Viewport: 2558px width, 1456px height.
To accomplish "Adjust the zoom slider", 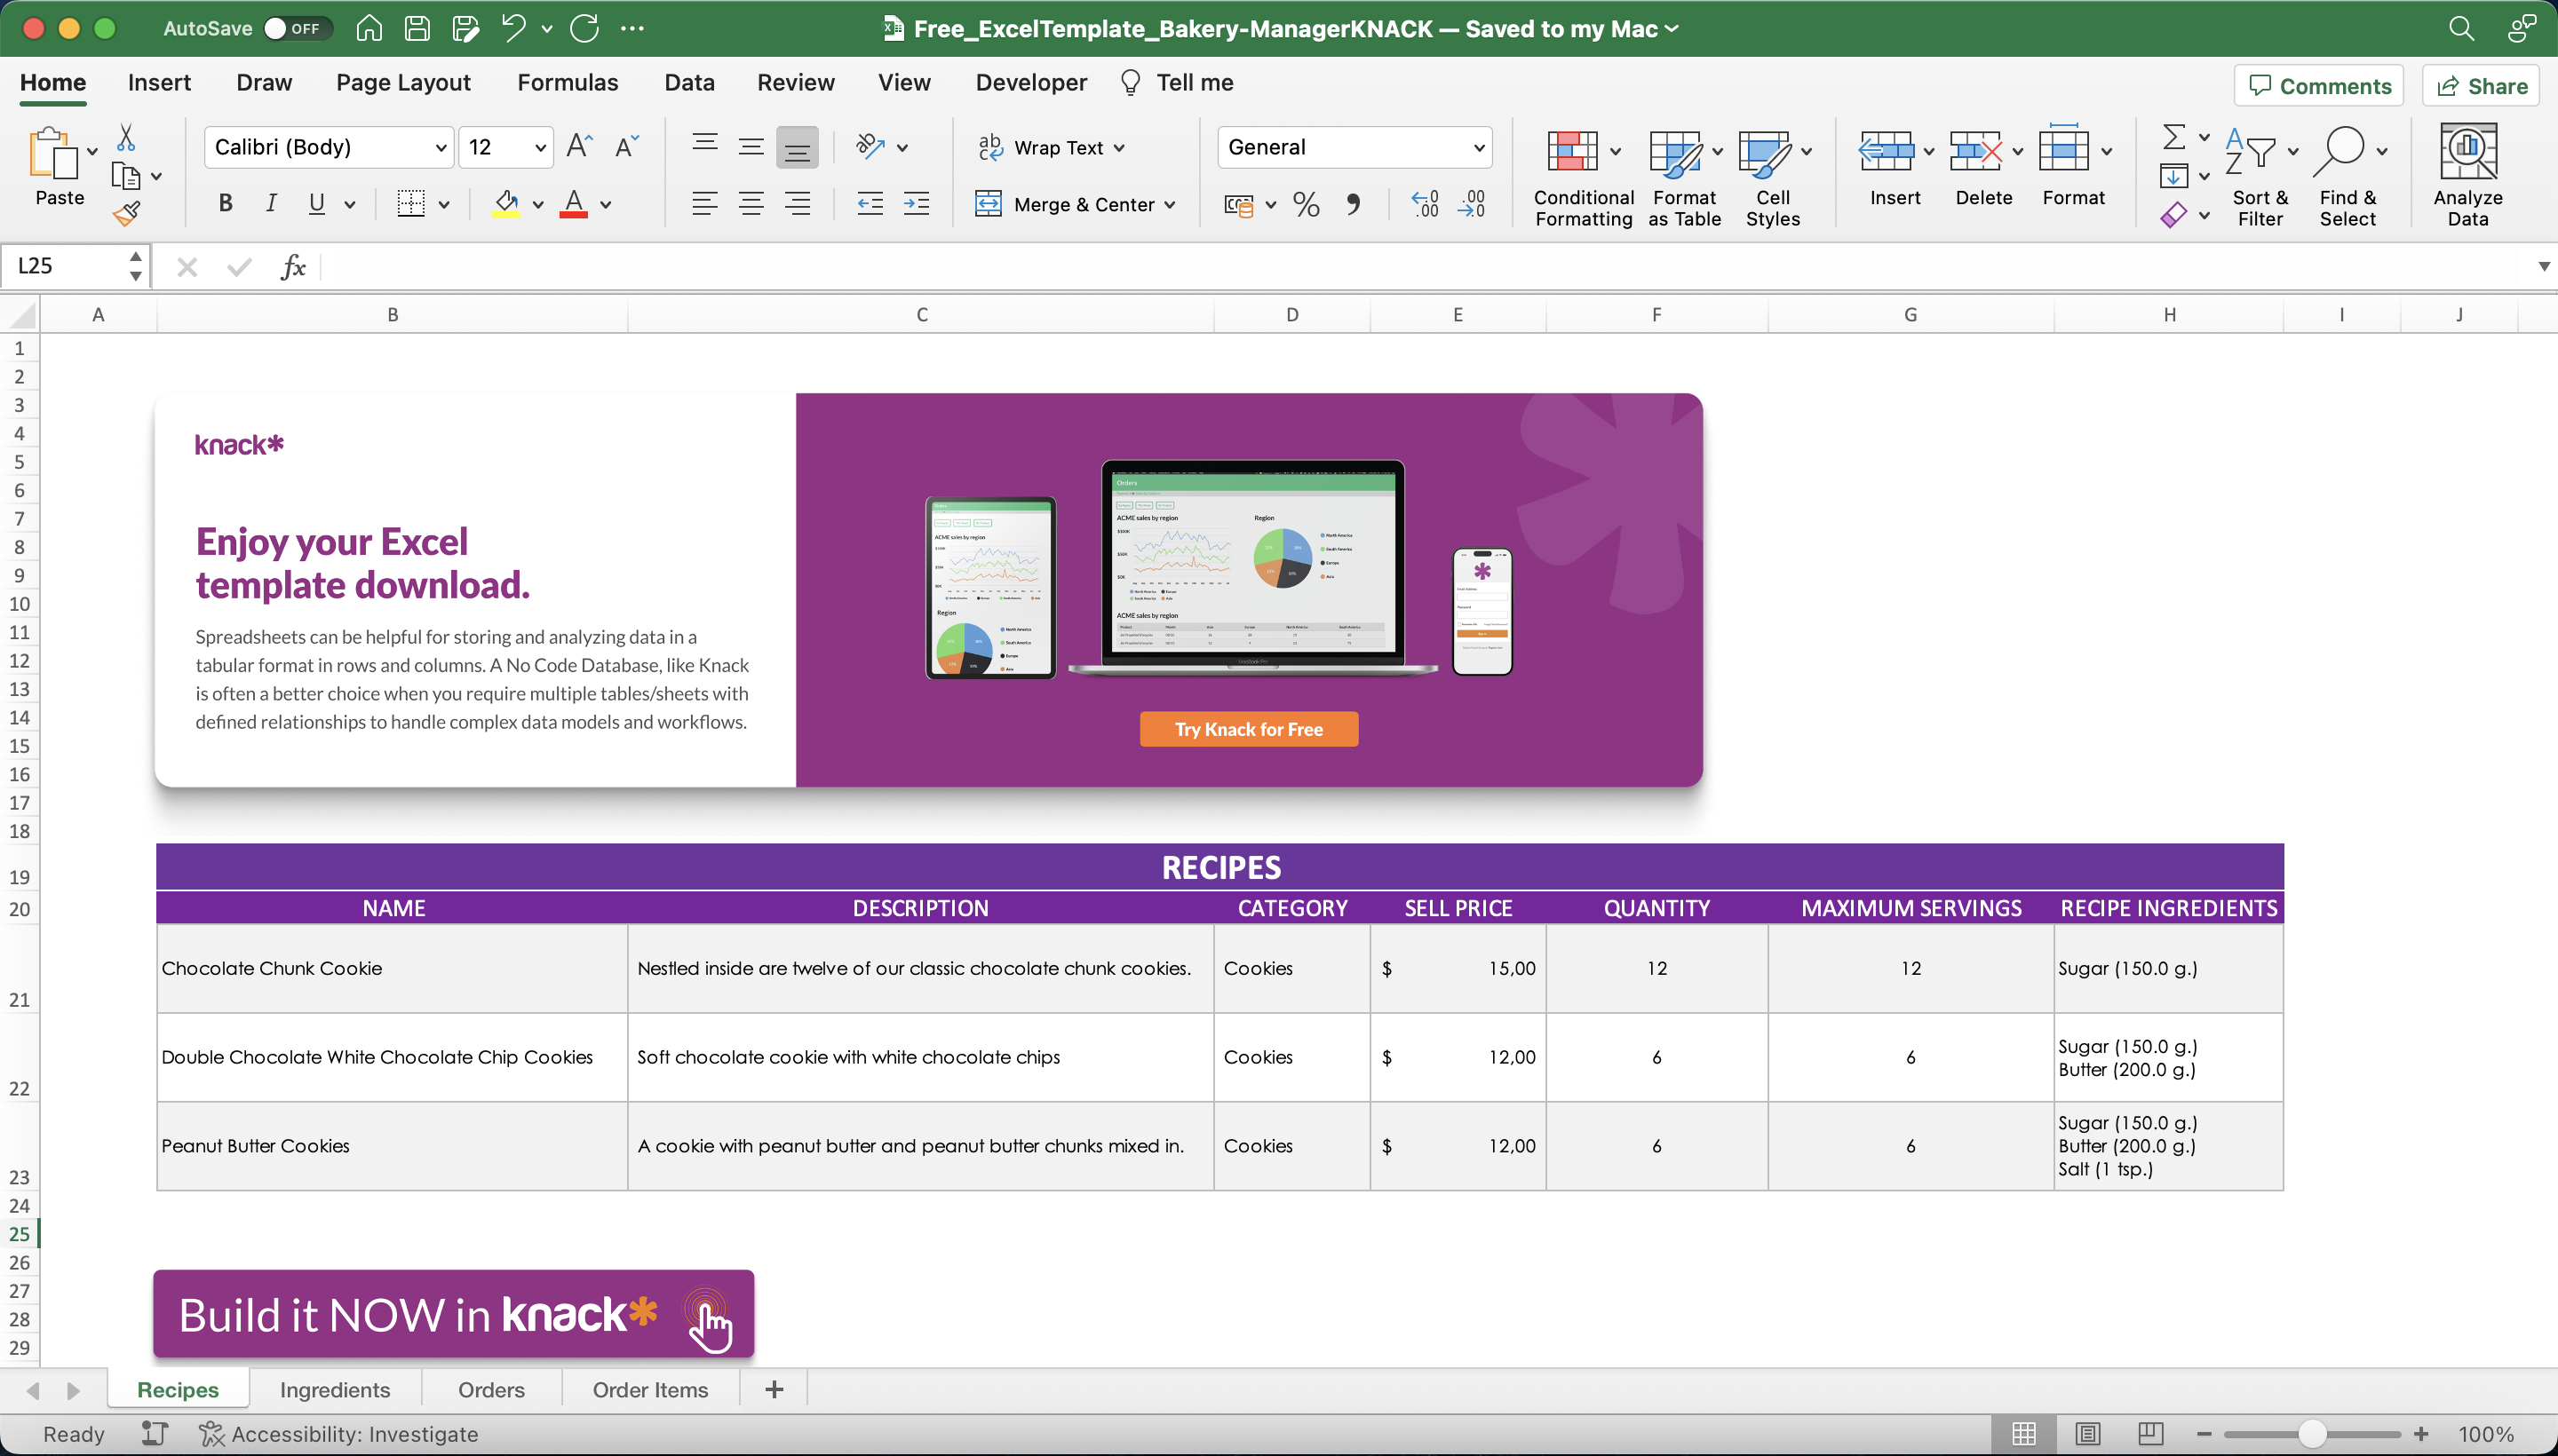I will [x=2312, y=1433].
